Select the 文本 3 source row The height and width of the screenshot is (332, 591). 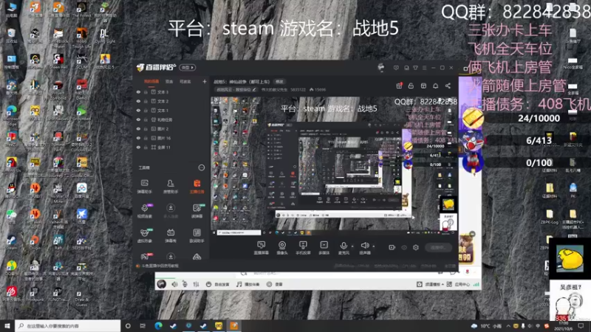(x=171, y=91)
